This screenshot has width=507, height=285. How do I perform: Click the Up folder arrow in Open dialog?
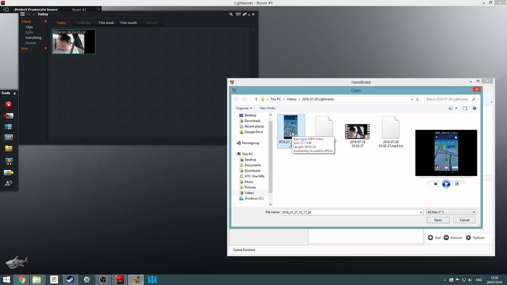256,99
